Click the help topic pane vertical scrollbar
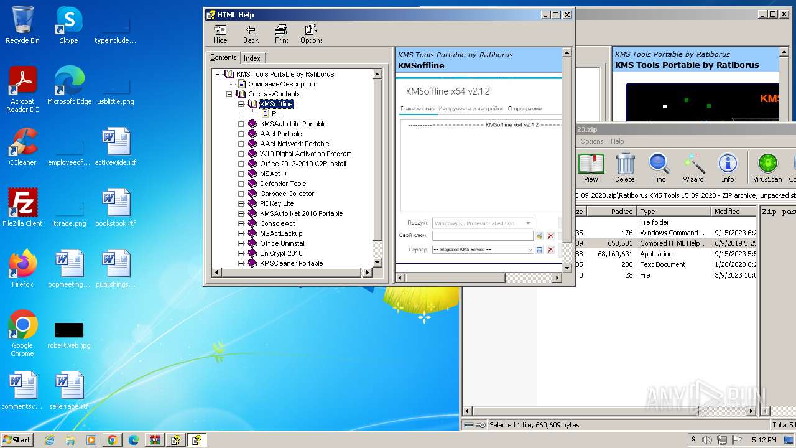The width and height of the screenshot is (796, 448). pyautogui.click(x=567, y=162)
